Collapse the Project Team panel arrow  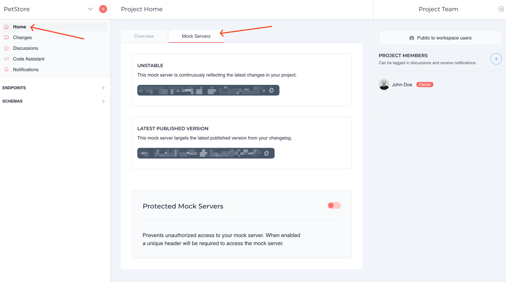[501, 9]
